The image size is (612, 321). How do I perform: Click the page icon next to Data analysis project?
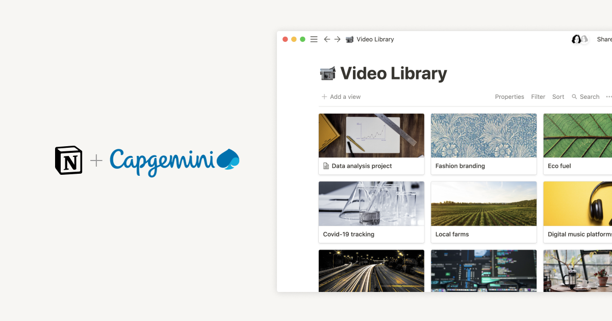tap(326, 166)
